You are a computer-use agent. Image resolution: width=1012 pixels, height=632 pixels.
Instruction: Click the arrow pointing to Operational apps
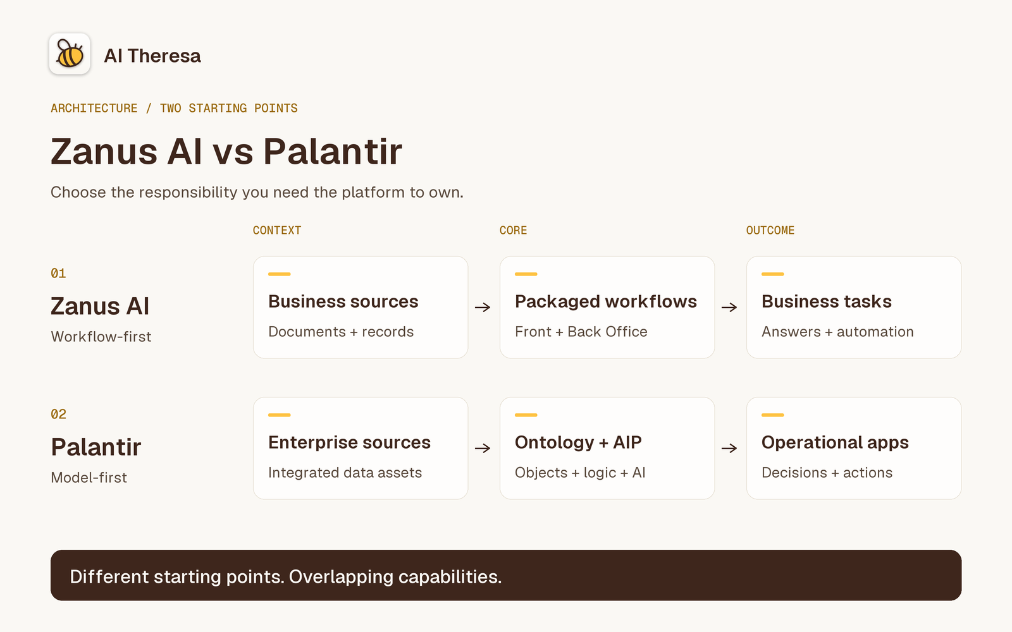pyautogui.click(x=729, y=448)
